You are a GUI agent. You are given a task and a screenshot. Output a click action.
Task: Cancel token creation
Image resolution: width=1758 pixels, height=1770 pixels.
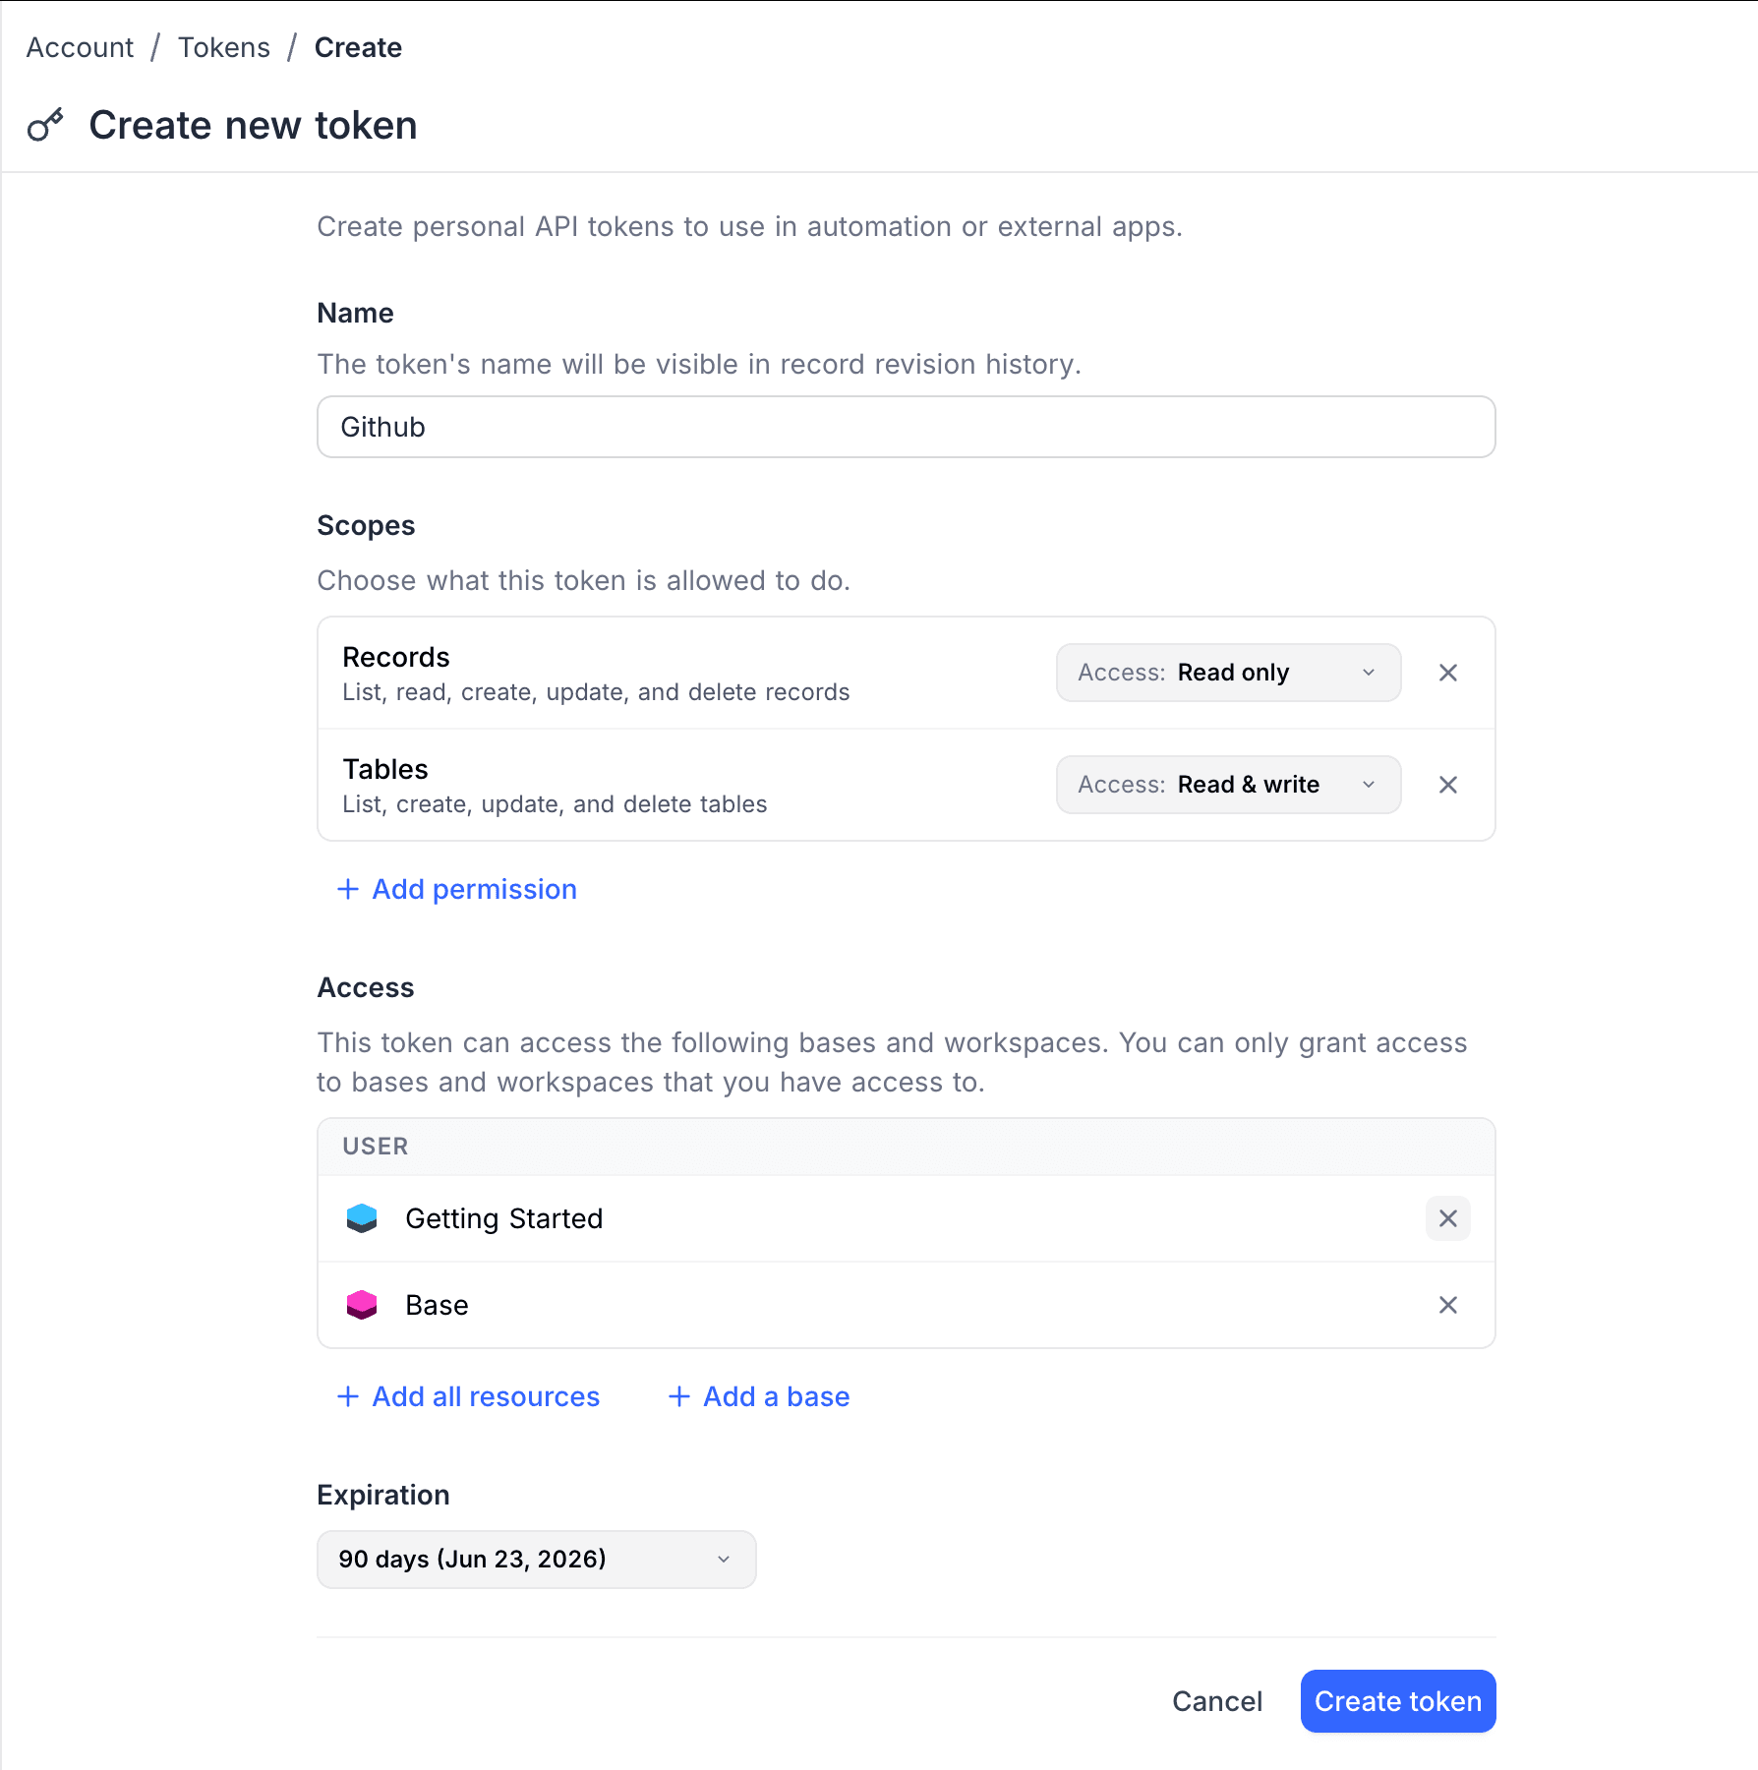(x=1216, y=1701)
